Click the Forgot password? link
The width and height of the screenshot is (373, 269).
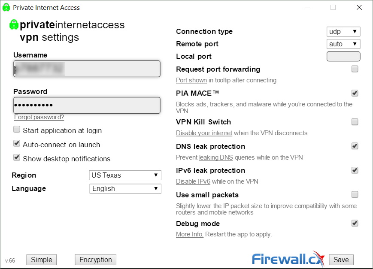click(x=39, y=117)
